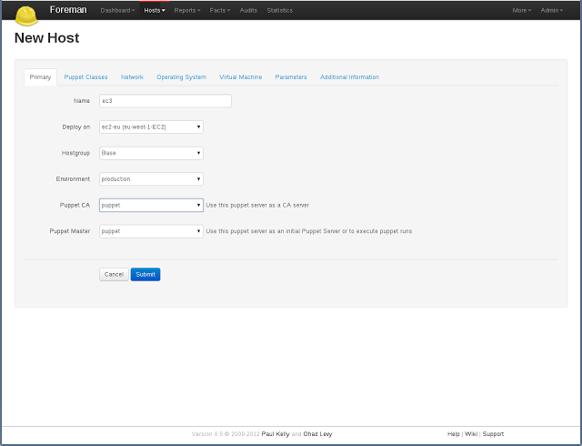This screenshot has height=446, width=582.
Task: Click the Foreman brand title
Action: (68, 10)
